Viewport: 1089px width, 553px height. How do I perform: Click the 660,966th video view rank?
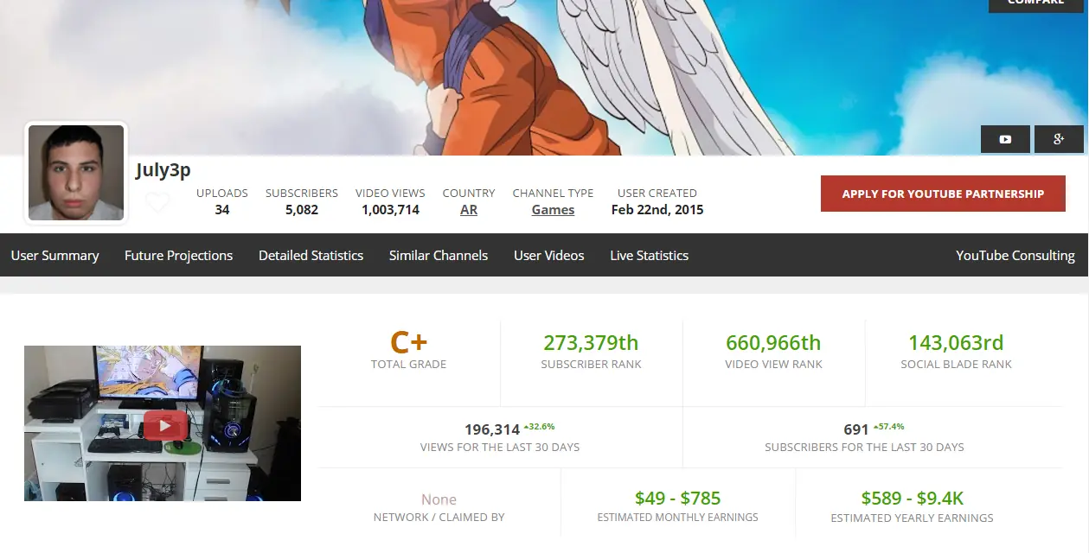coord(773,343)
